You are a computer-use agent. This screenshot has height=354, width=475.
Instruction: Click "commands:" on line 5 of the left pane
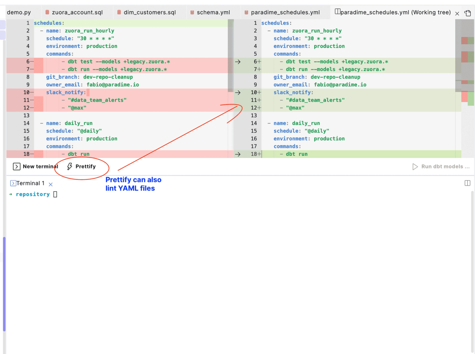(x=60, y=54)
